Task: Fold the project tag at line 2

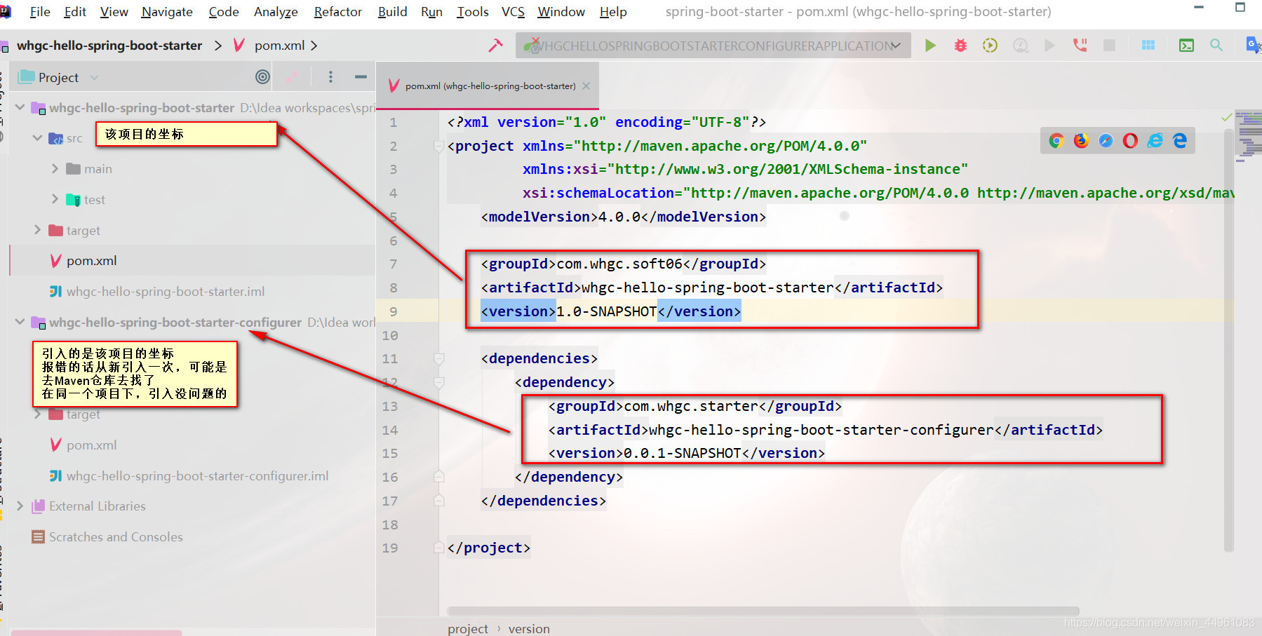Action: (439, 147)
